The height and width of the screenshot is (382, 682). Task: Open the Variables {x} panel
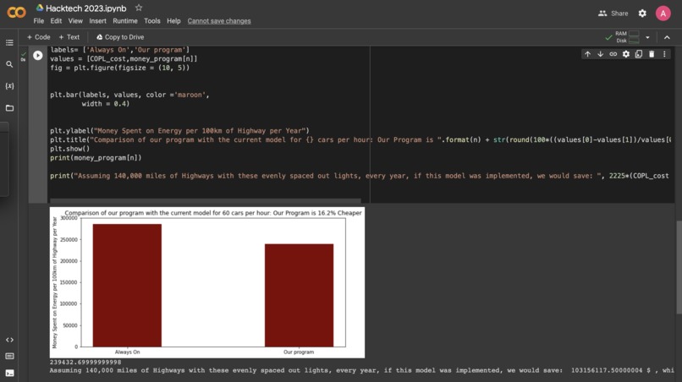click(x=9, y=86)
